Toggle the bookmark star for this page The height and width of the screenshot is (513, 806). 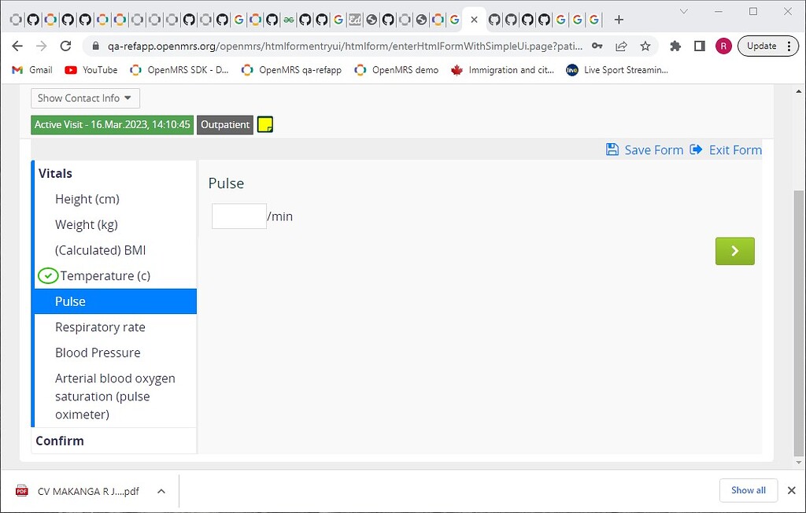644,46
